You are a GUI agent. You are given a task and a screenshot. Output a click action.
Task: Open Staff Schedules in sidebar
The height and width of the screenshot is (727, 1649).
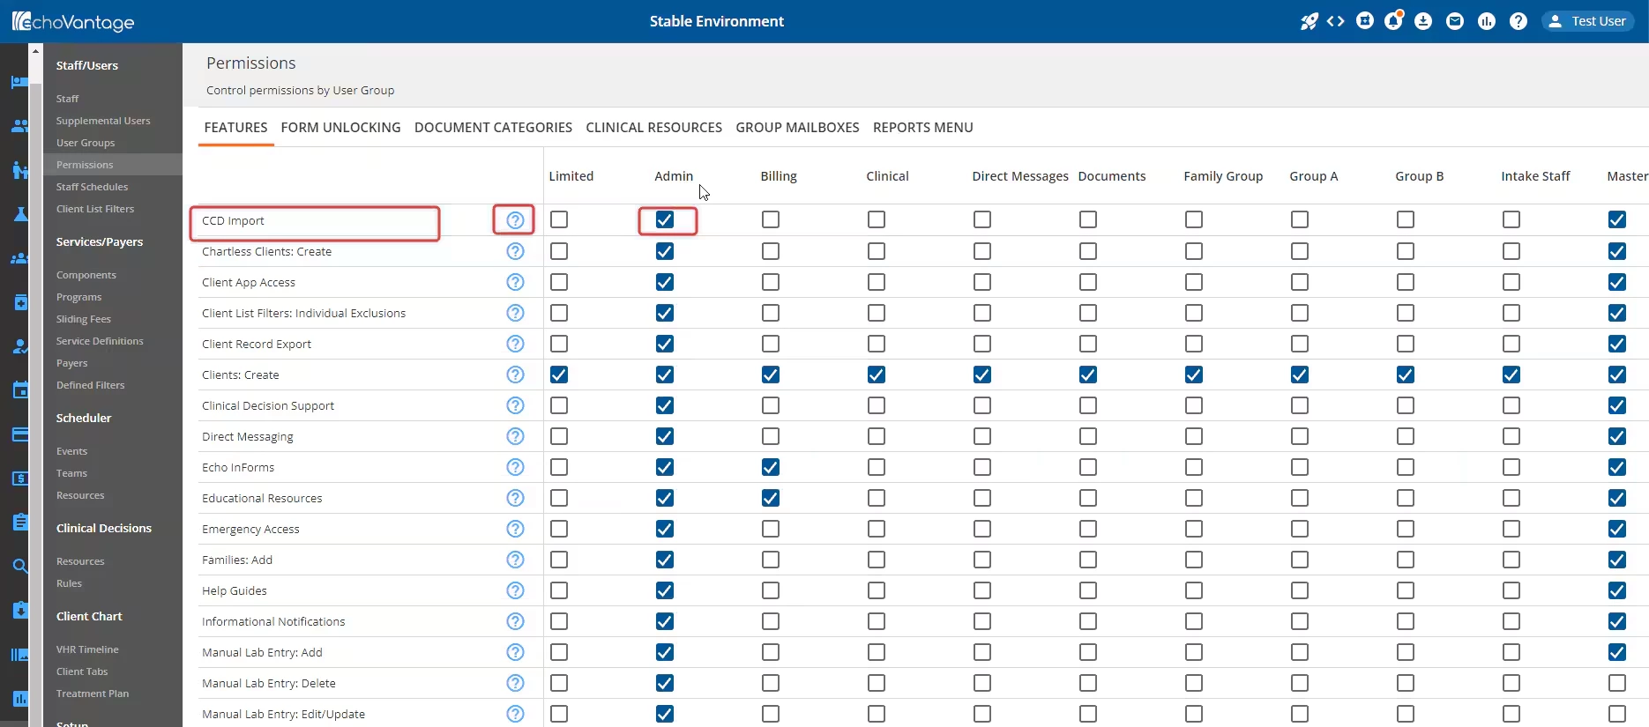click(92, 187)
